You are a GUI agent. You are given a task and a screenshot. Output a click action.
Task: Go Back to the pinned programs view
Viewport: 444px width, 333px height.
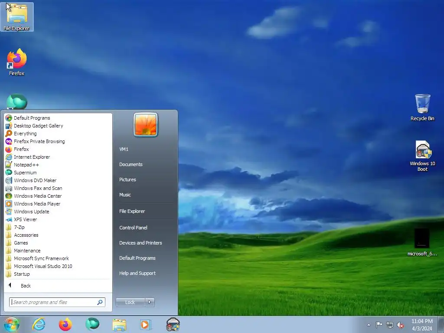(x=58, y=286)
